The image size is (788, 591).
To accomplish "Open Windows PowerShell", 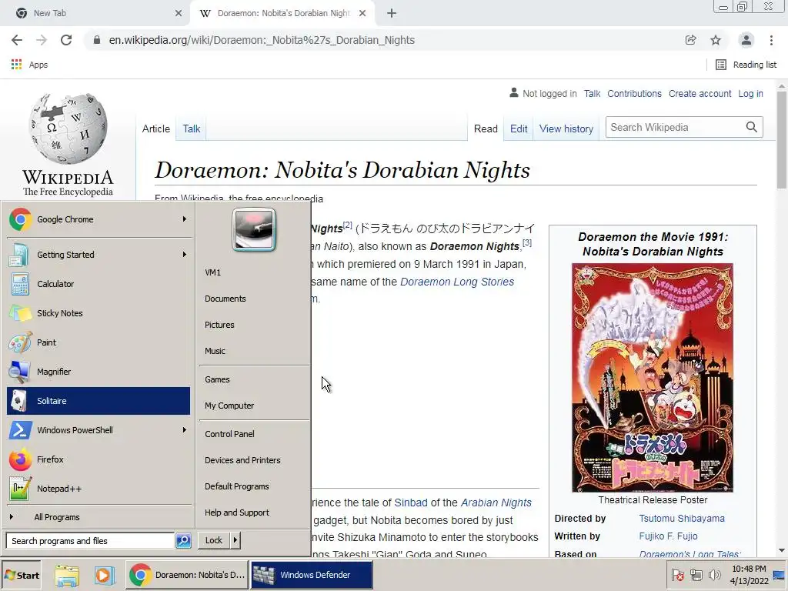I will click(98, 430).
